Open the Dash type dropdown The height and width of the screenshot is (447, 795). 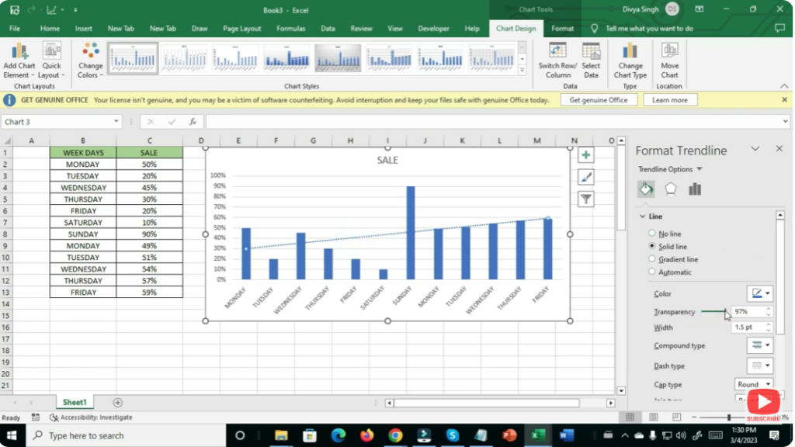tap(759, 366)
